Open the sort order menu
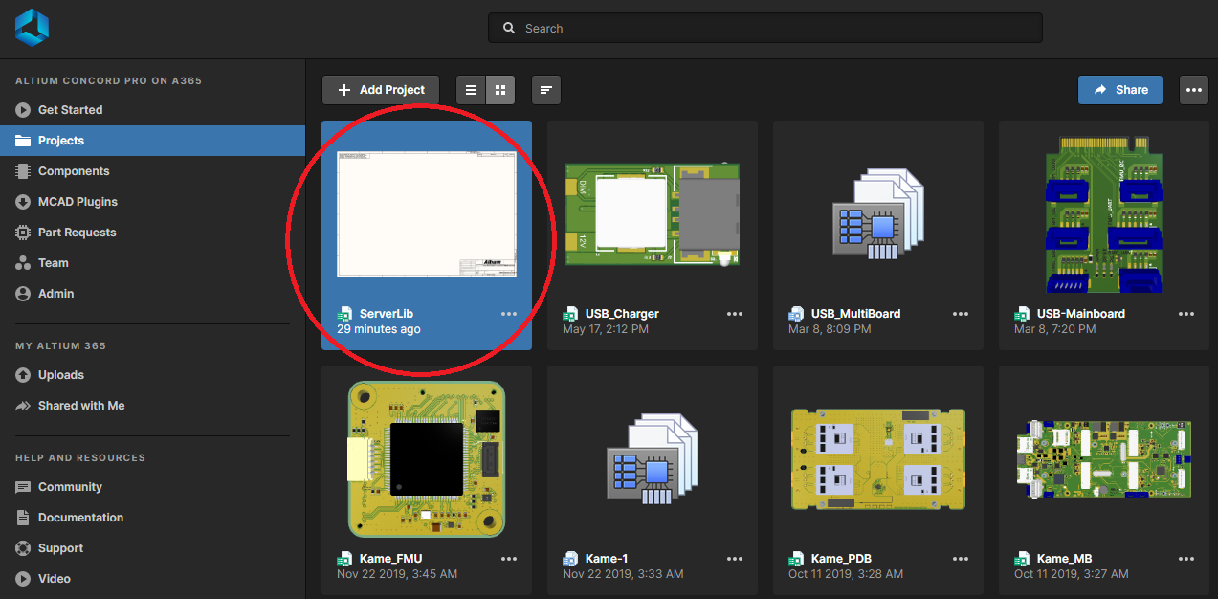The image size is (1218, 599). pos(546,90)
